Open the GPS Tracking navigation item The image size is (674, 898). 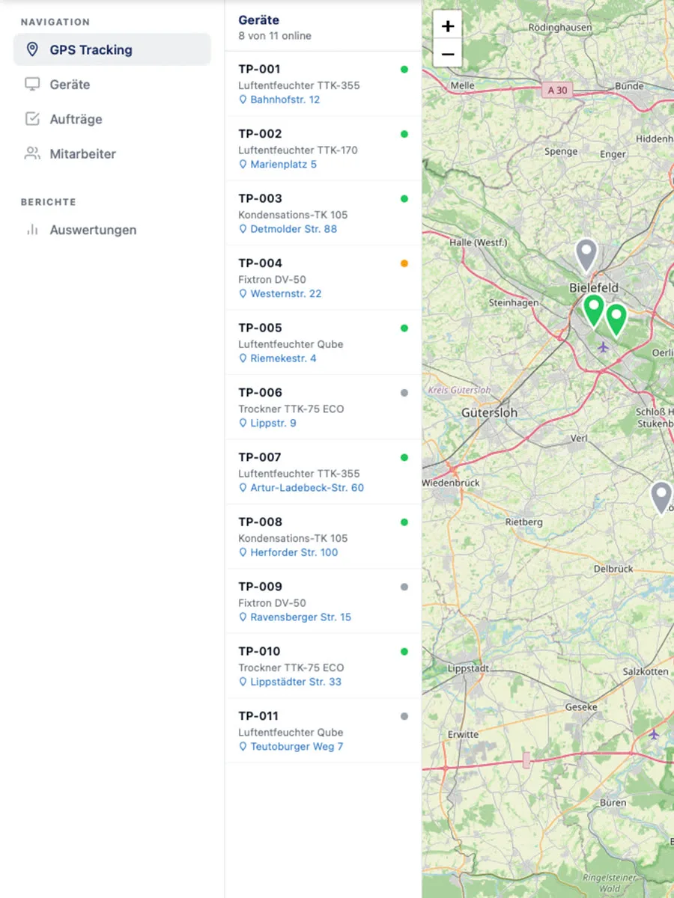point(112,50)
